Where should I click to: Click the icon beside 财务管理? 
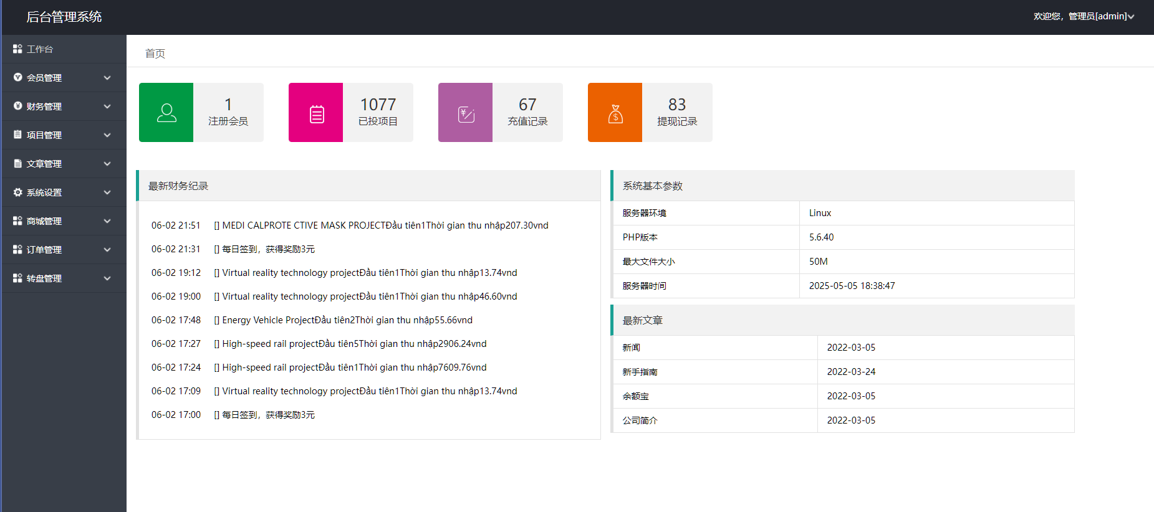(17, 106)
